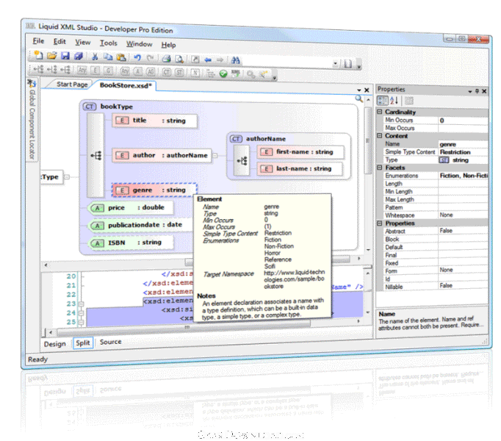Click the A add-attribute toolbar icon

(137, 71)
